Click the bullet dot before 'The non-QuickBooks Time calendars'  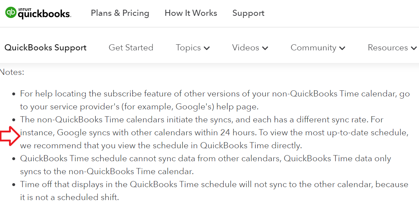point(14,120)
